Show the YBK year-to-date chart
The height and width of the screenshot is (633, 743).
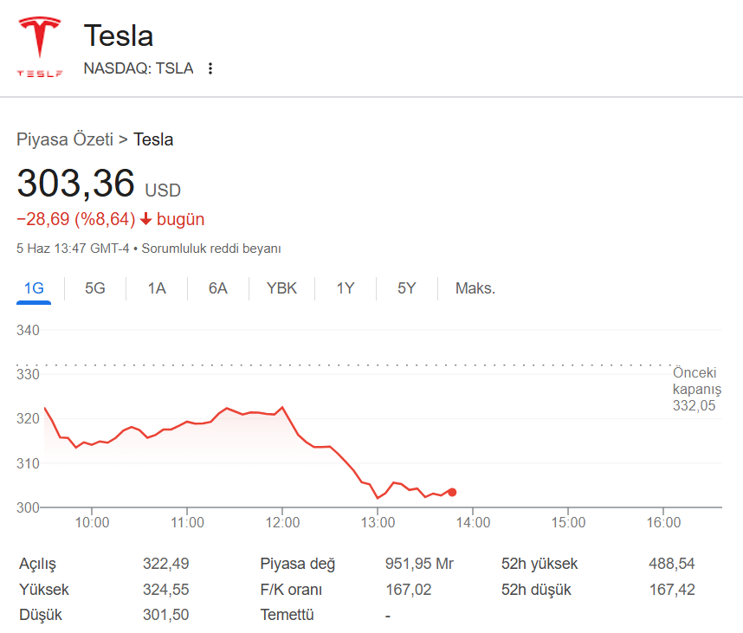tap(281, 288)
